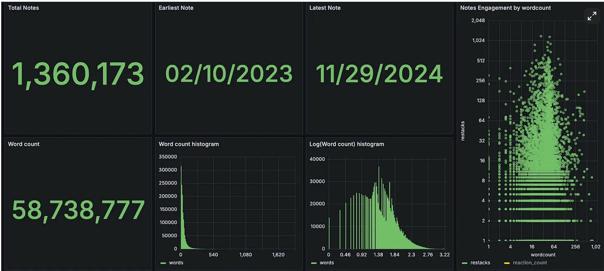
Task: Select the 11/29/2024 latest note date
Action: tap(379, 74)
